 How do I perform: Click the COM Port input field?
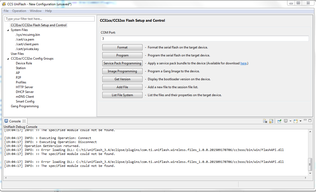[204, 39]
